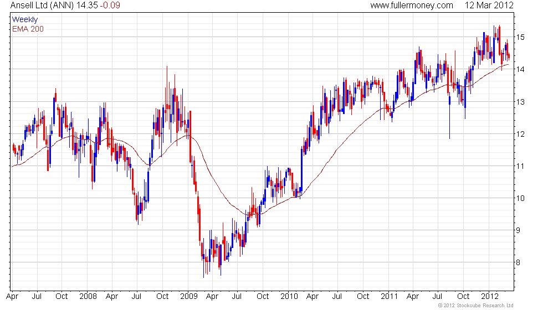Select the '2012' year label on time axis

(490, 297)
